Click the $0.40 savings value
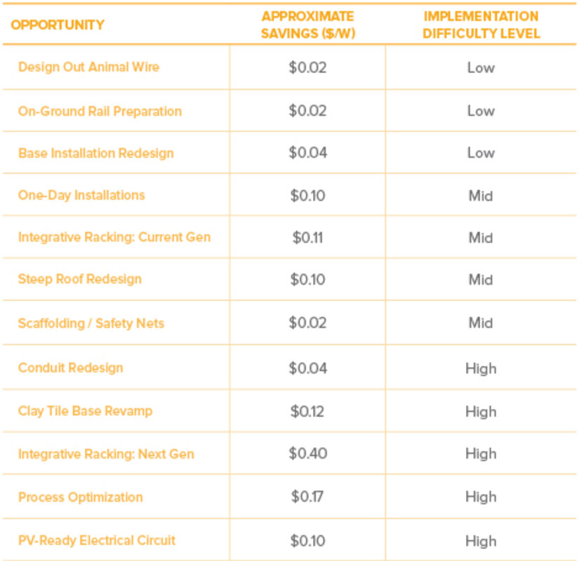This screenshot has height=561, width=586. point(307,454)
